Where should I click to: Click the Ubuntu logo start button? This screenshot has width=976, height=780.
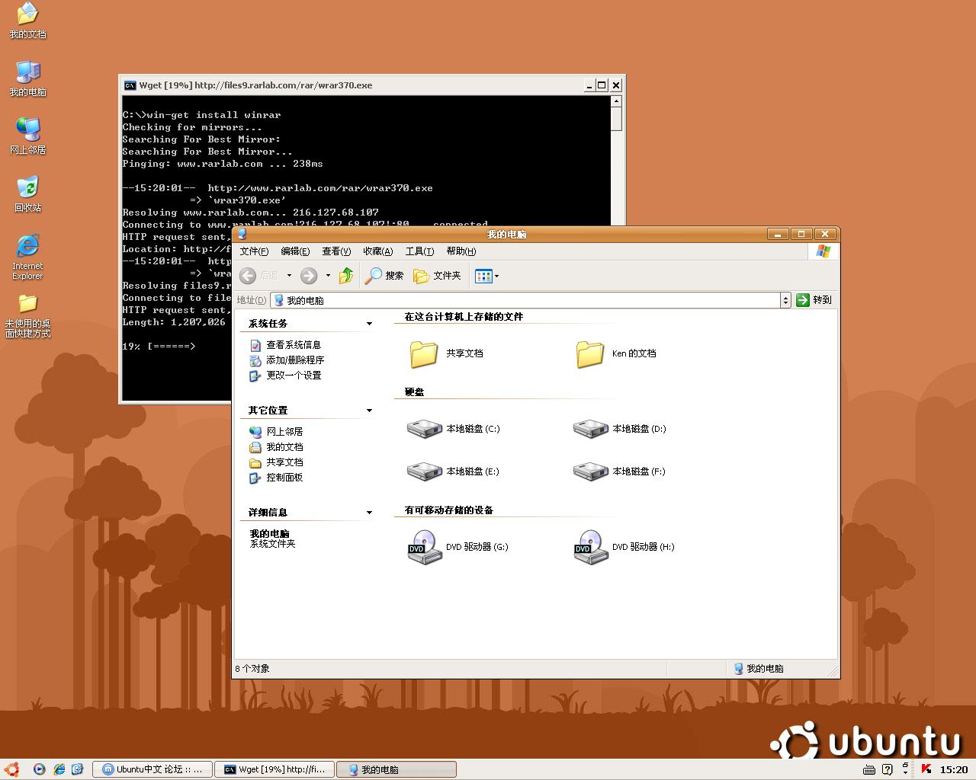coord(11,769)
